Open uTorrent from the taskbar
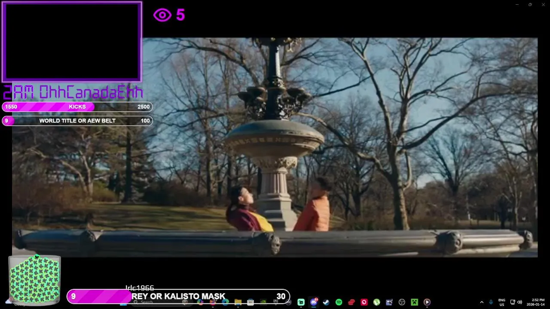Image resolution: width=550 pixels, height=309 pixels. point(377,302)
